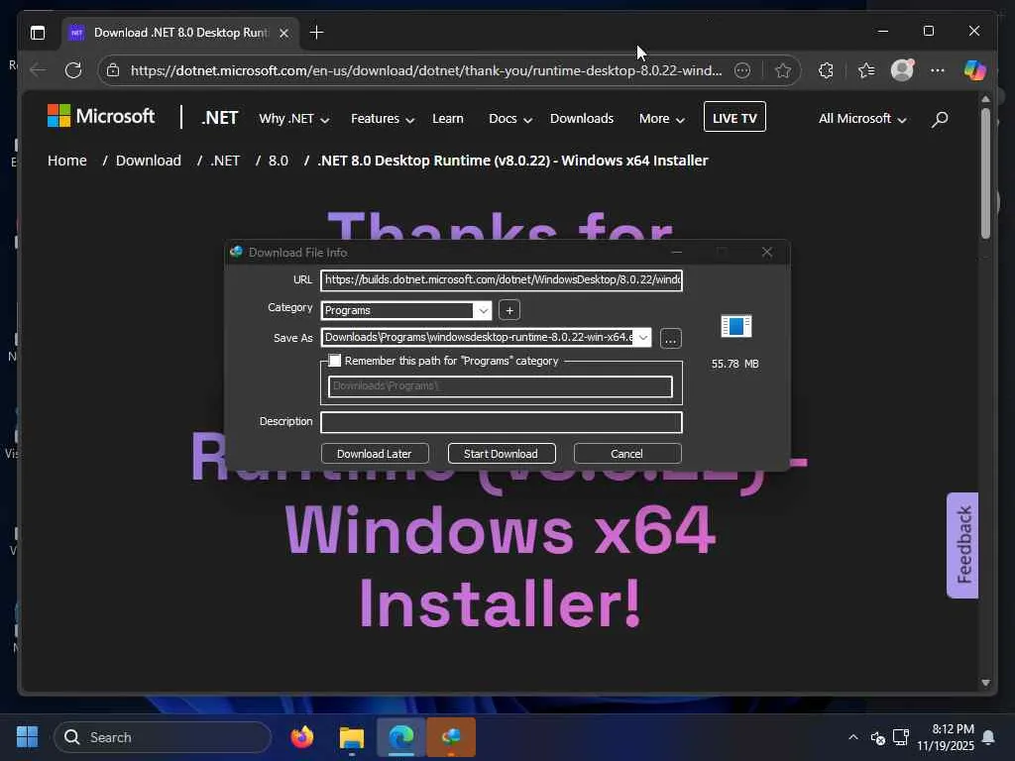
Task: Browse for save location ellipsis button
Action: pyautogui.click(x=671, y=339)
